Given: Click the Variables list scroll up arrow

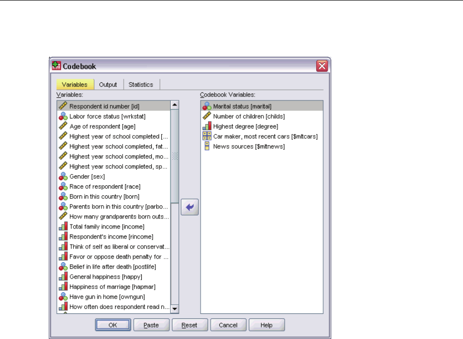Looking at the screenshot, I should tap(175, 105).
